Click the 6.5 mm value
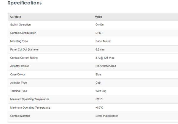This screenshot has height=124, width=178. pos(100,49)
